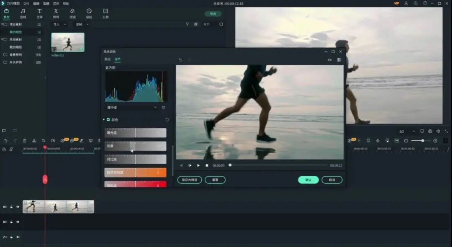Click the compare view icon in color dialog
This screenshot has width=452, height=247.
pos(339,60)
